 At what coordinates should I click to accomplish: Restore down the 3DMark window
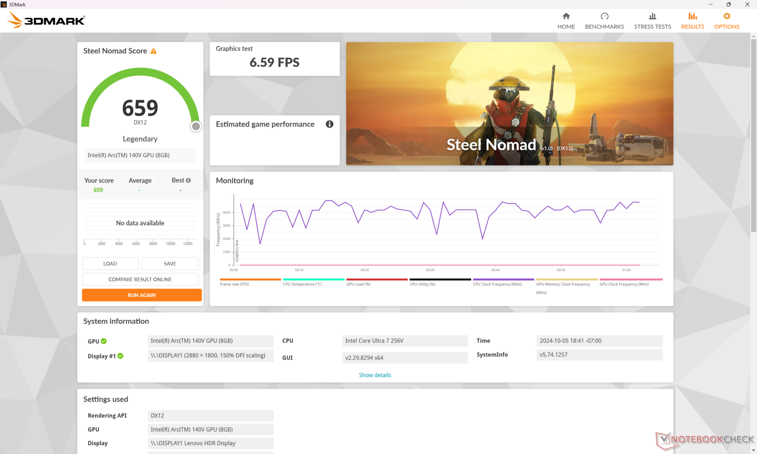(729, 4)
